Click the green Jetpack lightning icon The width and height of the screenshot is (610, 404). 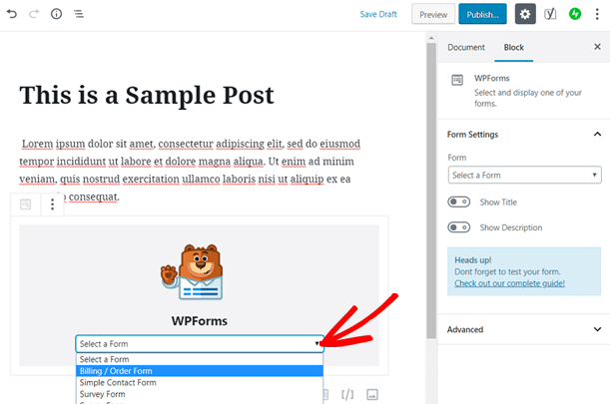point(575,14)
